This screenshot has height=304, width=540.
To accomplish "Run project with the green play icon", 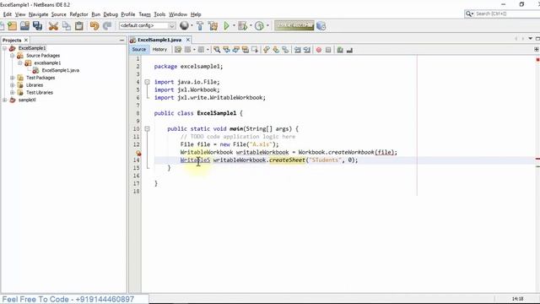I will pyautogui.click(x=227, y=26).
